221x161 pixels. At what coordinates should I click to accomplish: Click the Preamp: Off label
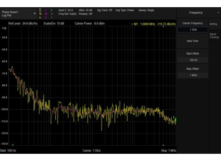(85, 14)
